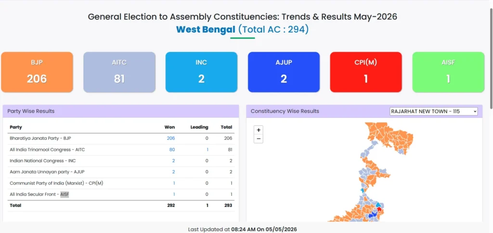Screen dimensions: 493x233
Task: Click AITC leading count 1 link
Action: click(207, 149)
